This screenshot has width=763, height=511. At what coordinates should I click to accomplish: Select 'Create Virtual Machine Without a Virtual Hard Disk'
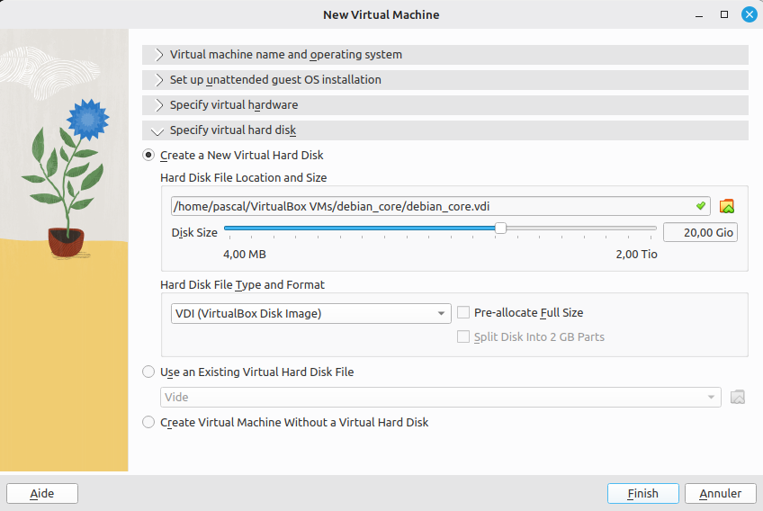pos(149,422)
